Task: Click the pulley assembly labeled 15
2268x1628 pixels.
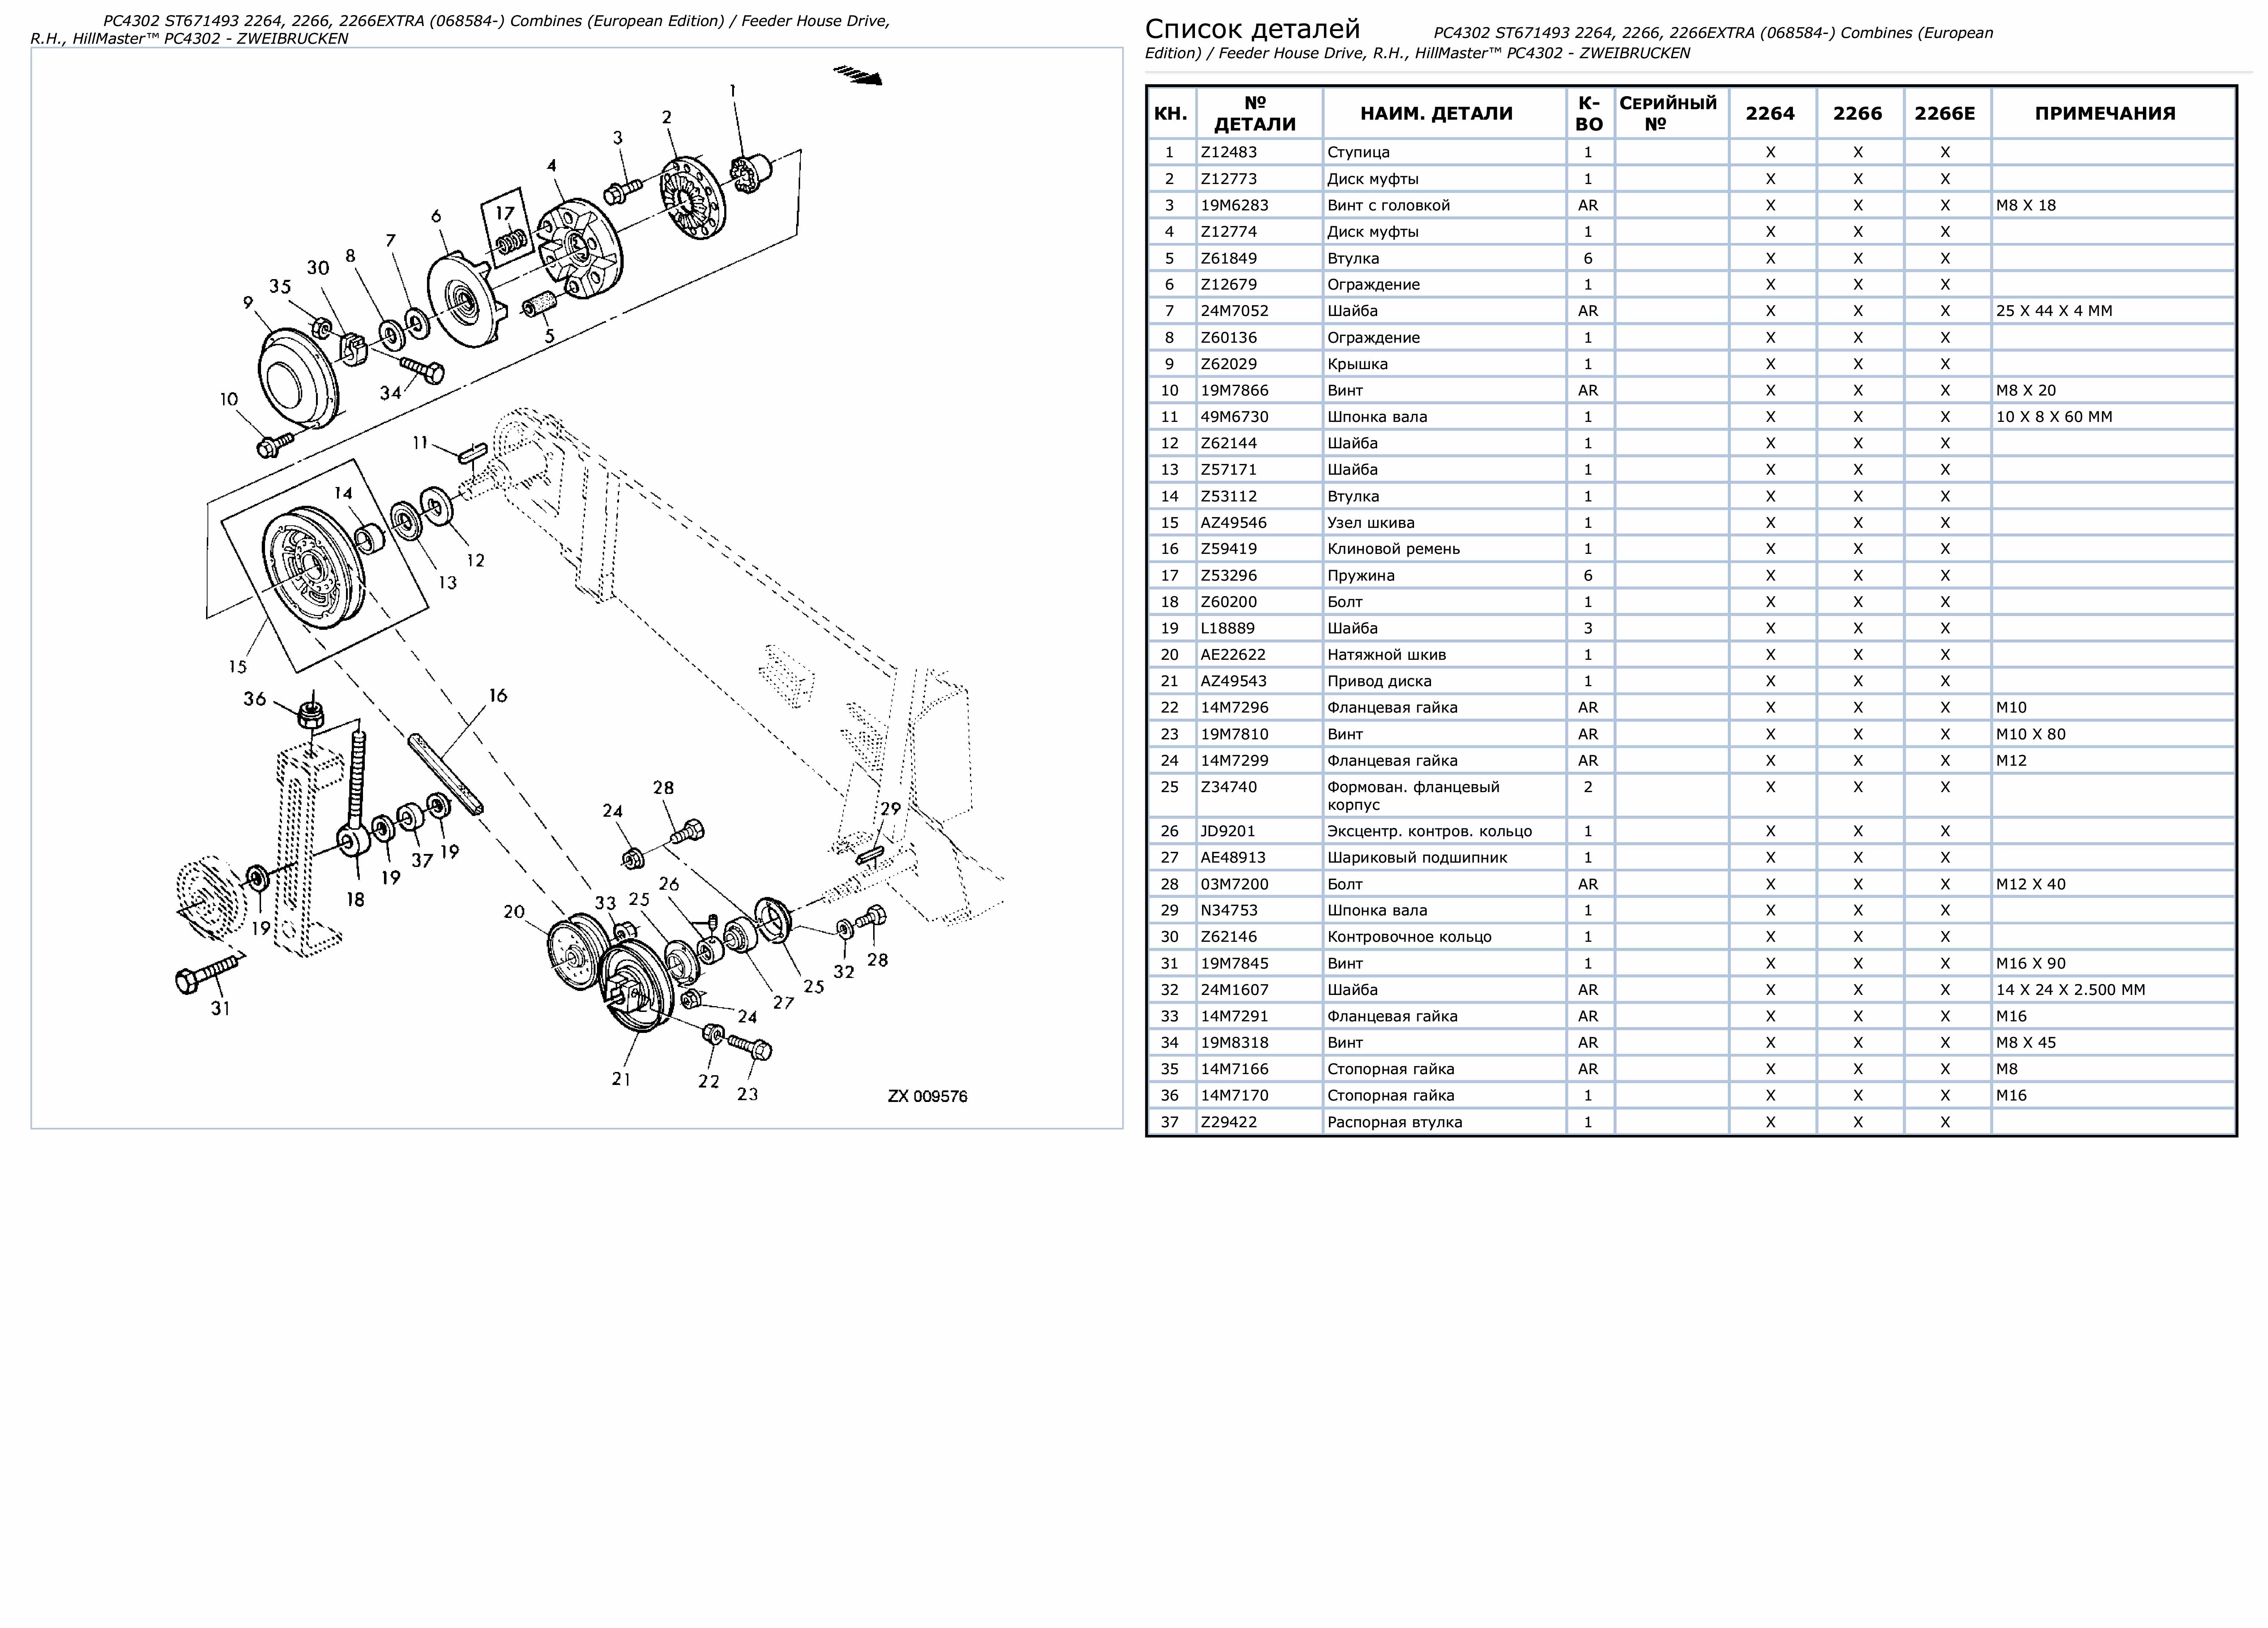Action: [312, 566]
